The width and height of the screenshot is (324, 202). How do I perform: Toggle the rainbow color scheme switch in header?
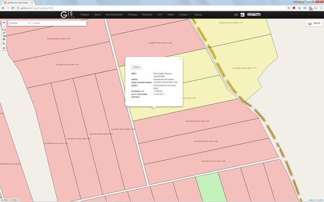pyautogui.click(x=254, y=14)
